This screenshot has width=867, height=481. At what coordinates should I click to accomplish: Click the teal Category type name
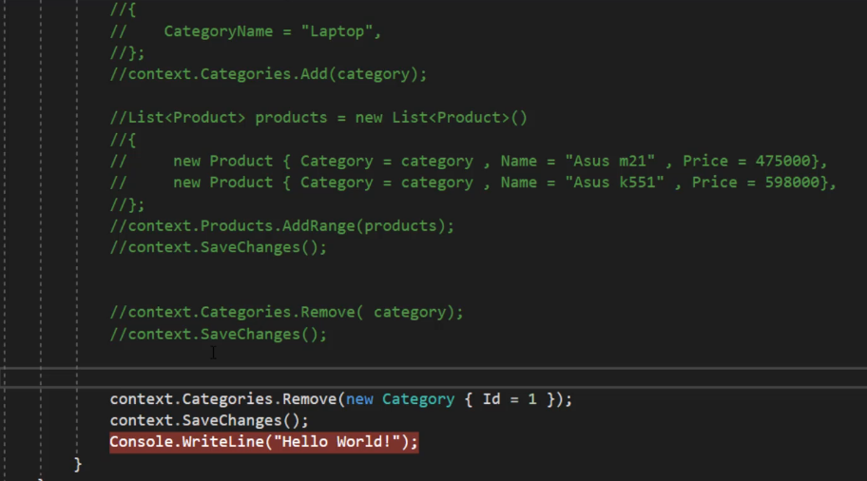(x=418, y=399)
